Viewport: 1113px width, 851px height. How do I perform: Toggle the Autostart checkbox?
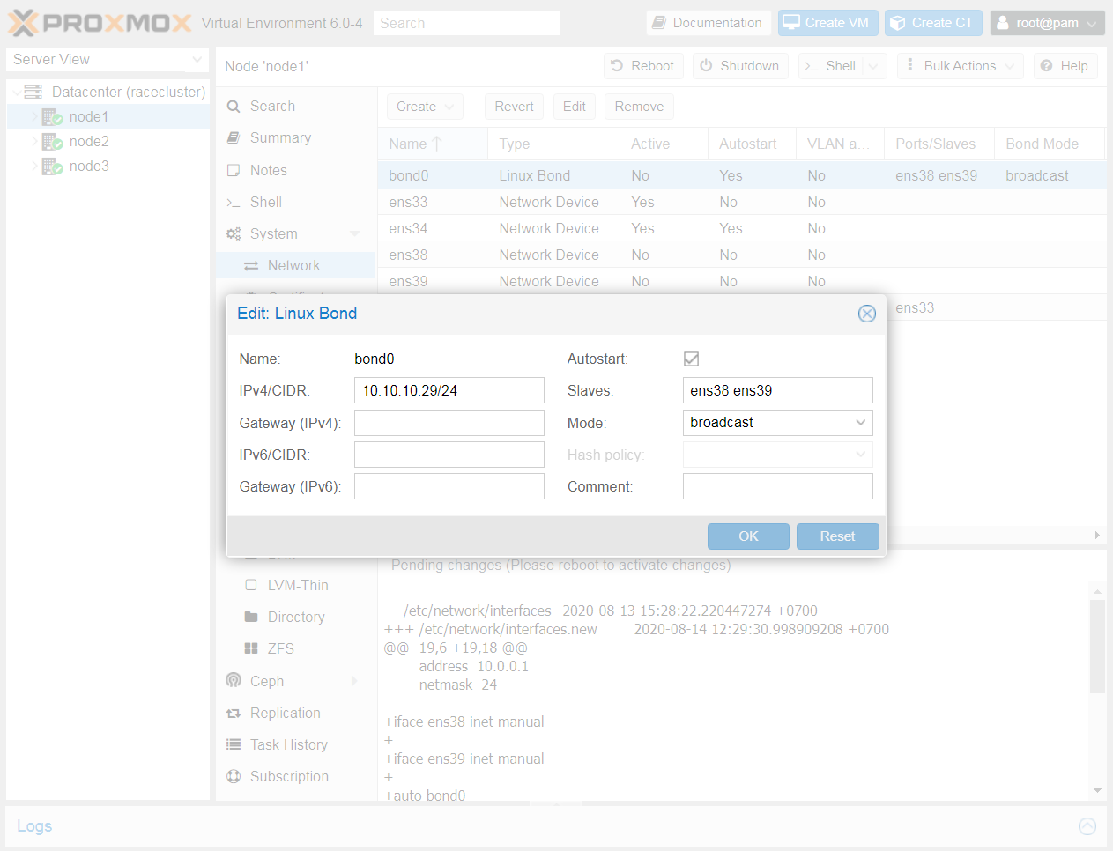(692, 359)
